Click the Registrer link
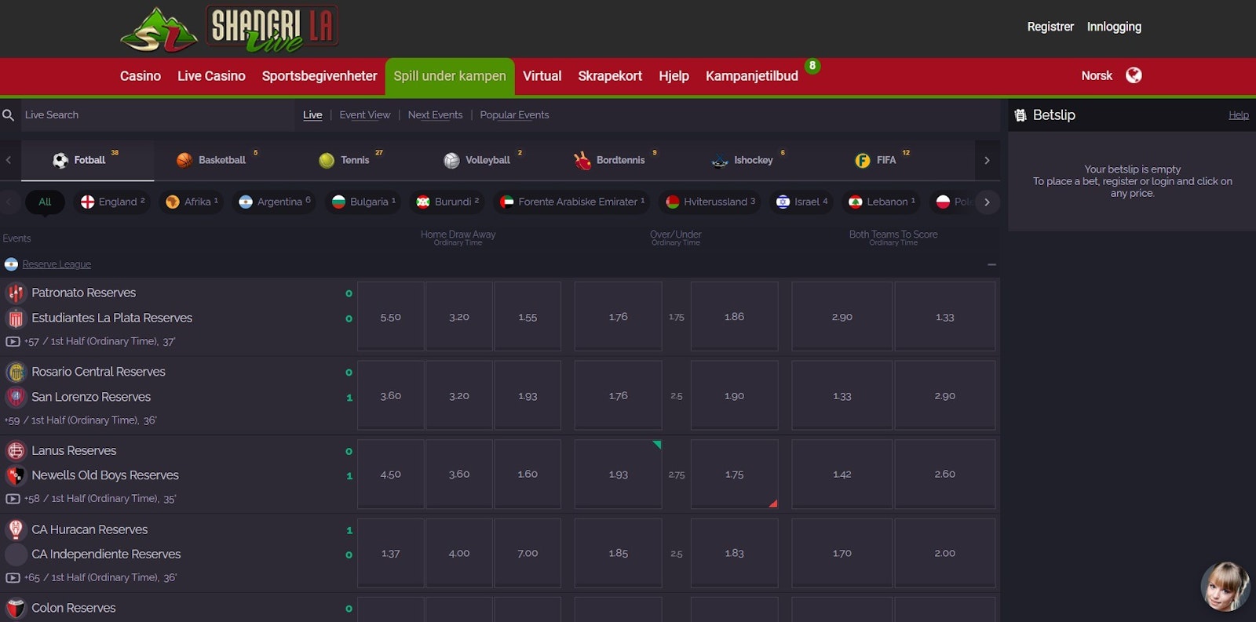 (1050, 27)
